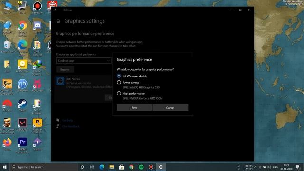Open Spotify from taskbar

[x=141, y=167]
